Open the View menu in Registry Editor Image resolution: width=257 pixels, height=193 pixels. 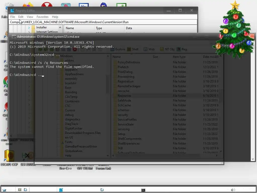pyautogui.click(x=30, y=17)
